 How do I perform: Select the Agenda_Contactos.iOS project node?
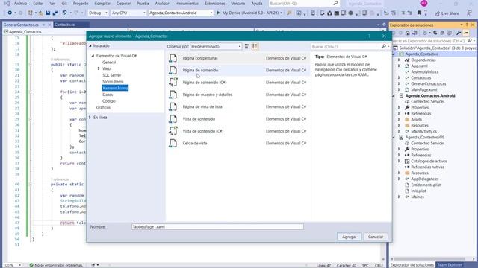tap(425, 137)
